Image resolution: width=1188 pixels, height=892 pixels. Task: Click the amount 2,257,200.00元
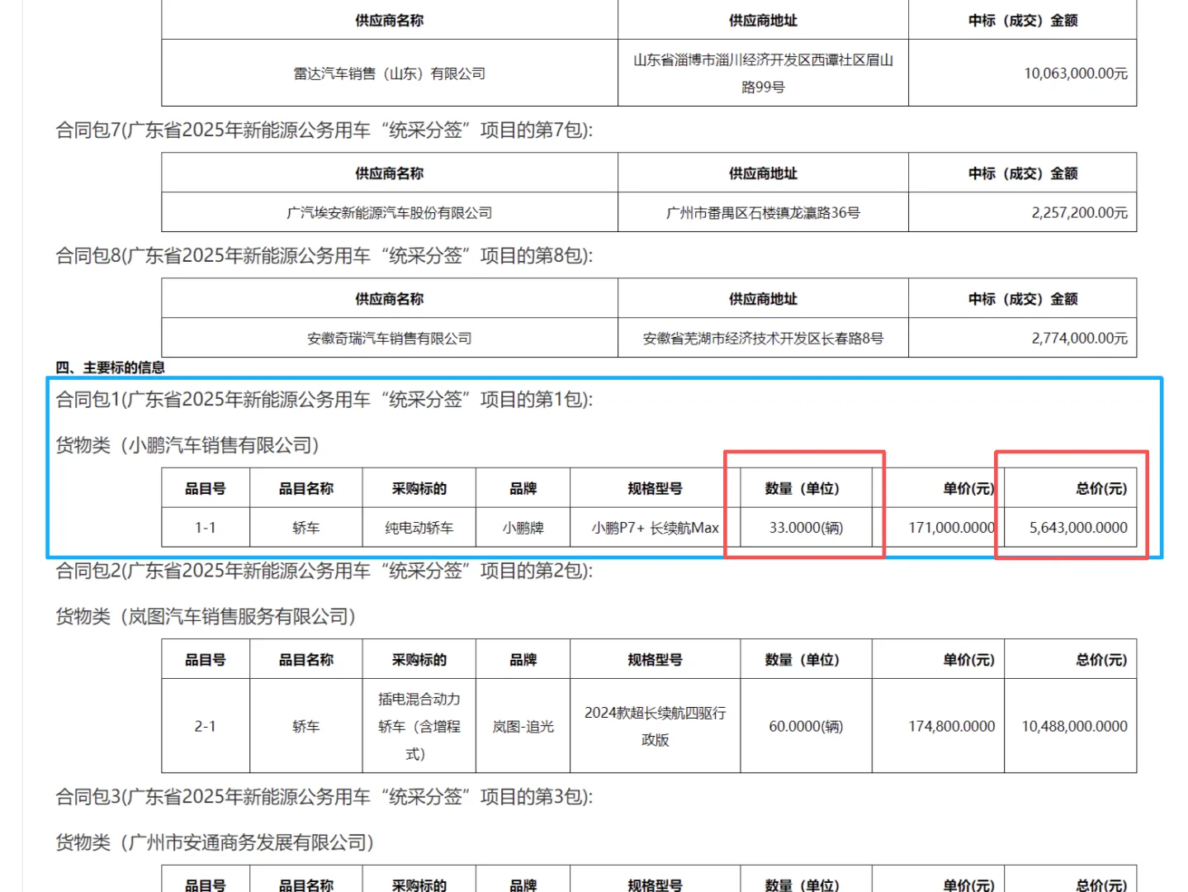1079,213
